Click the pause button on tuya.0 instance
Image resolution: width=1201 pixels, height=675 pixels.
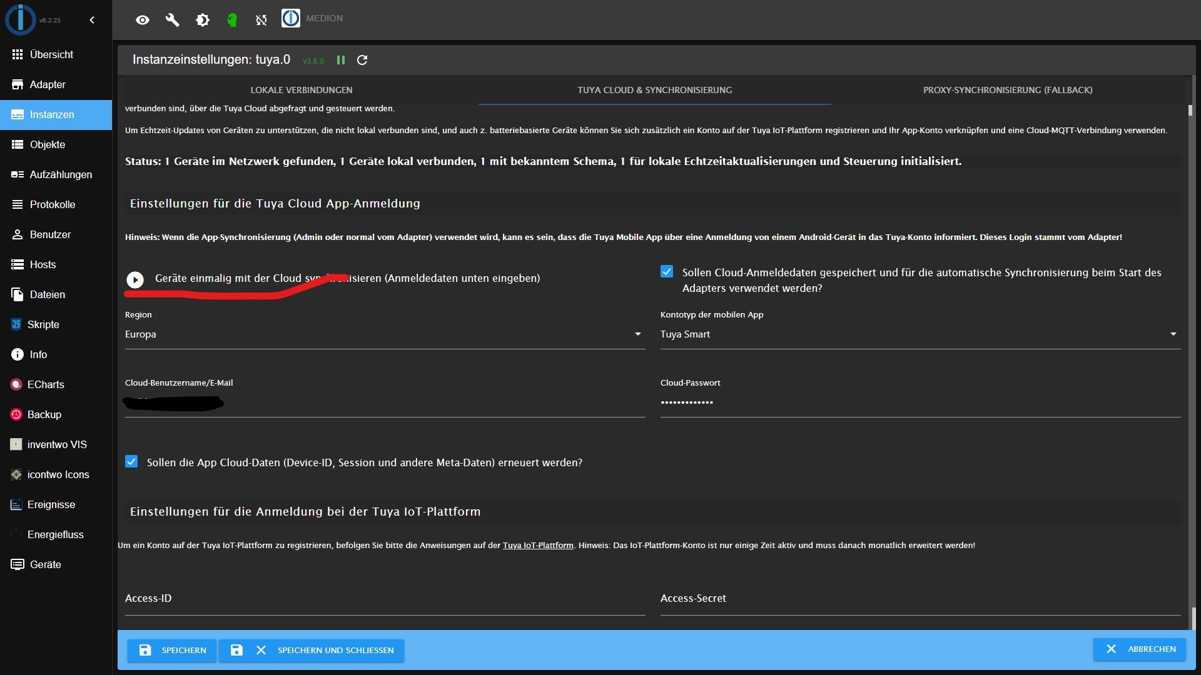341,59
